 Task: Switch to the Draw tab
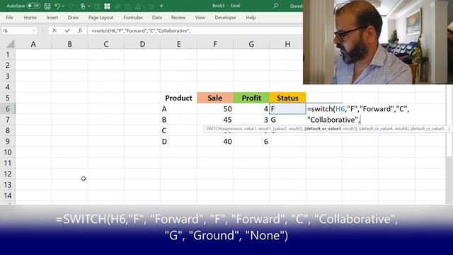pyautogui.click(x=73, y=18)
